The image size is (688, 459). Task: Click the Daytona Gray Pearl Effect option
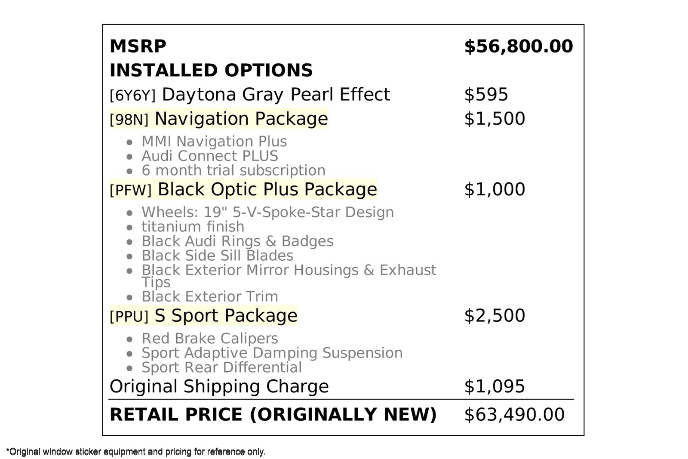(250, 95)
